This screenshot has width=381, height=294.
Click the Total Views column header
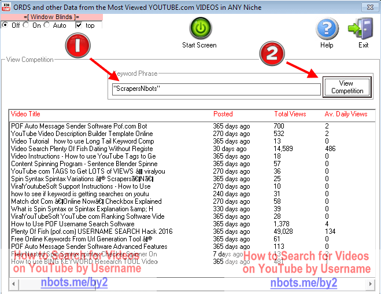point(290,114)
